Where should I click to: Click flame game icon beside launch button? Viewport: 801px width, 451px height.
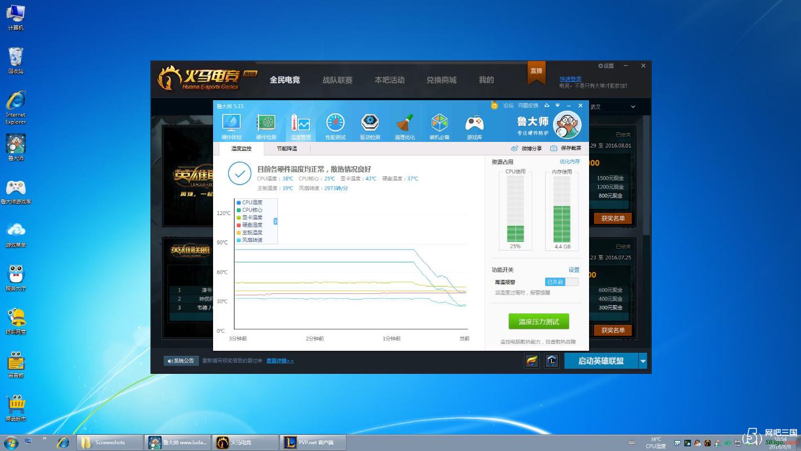[x=532, y=361]
